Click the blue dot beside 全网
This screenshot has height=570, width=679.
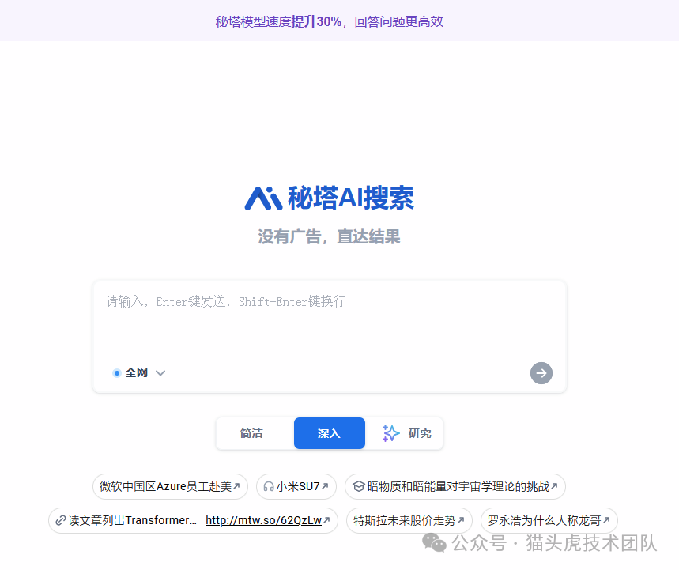pyautogui.click(x=116, y=373)
